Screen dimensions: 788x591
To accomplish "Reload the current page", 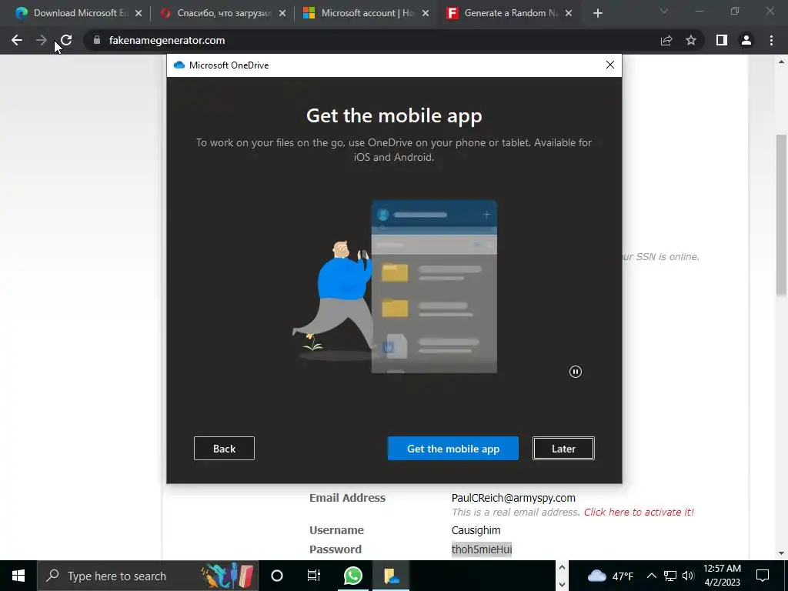I will click(x=66, y=40).
